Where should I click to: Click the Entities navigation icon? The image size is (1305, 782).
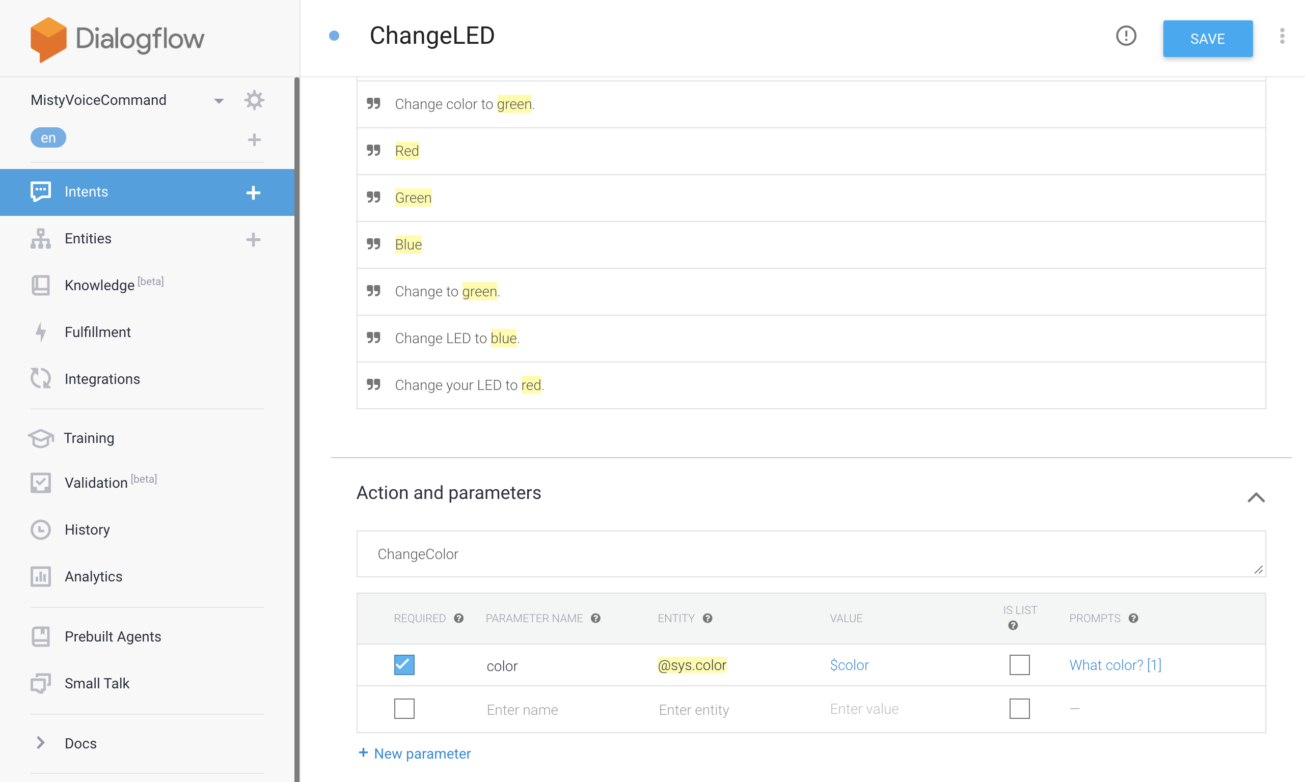point(41,237)
